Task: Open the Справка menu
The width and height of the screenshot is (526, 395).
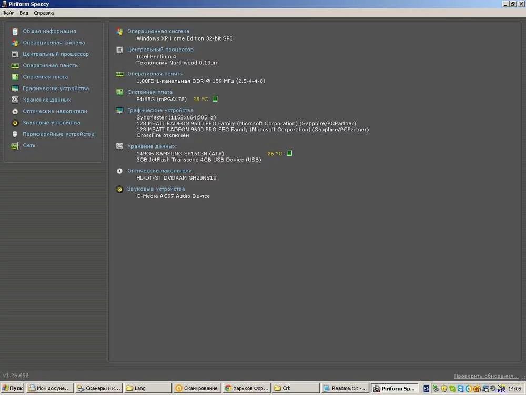Action: pyautogui.click(x=44, y=13)
